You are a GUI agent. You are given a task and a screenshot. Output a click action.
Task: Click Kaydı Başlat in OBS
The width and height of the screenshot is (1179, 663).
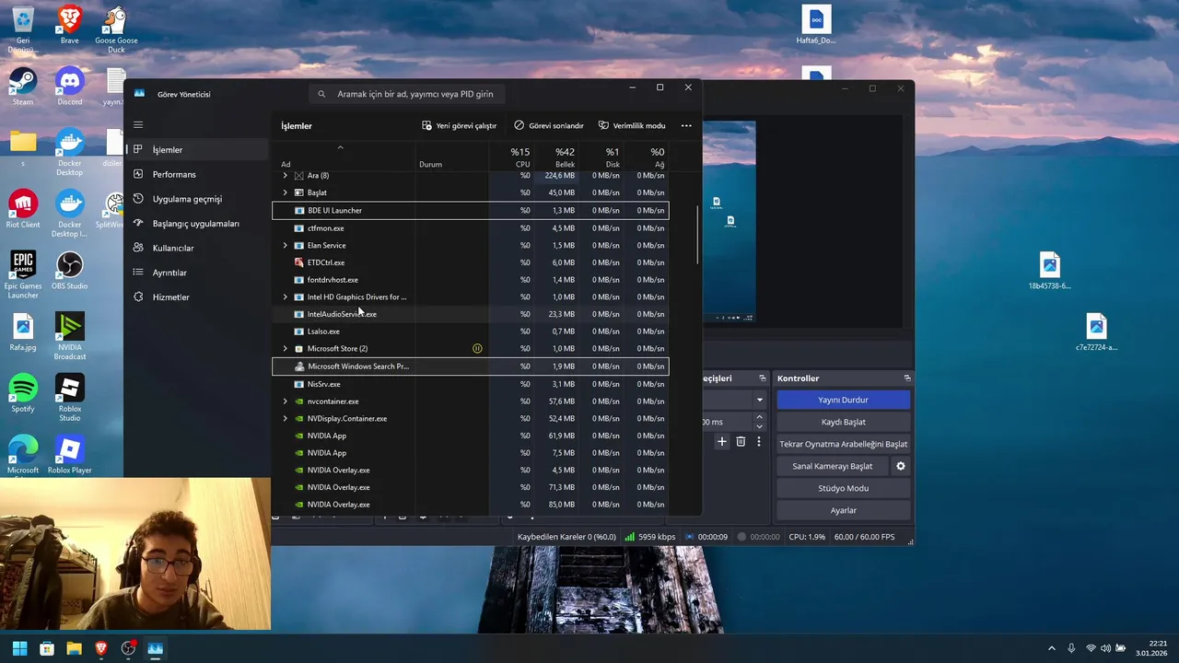click(x=843, y=422)
